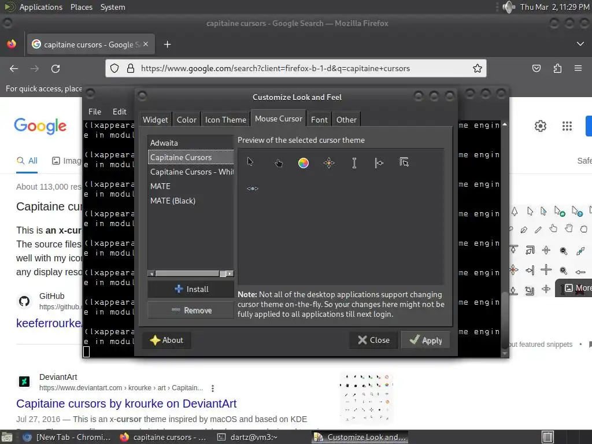This screenshot has height=444, width=592.
Task: Apply the cursor theme changes
Action: click(x=425, y=340)
